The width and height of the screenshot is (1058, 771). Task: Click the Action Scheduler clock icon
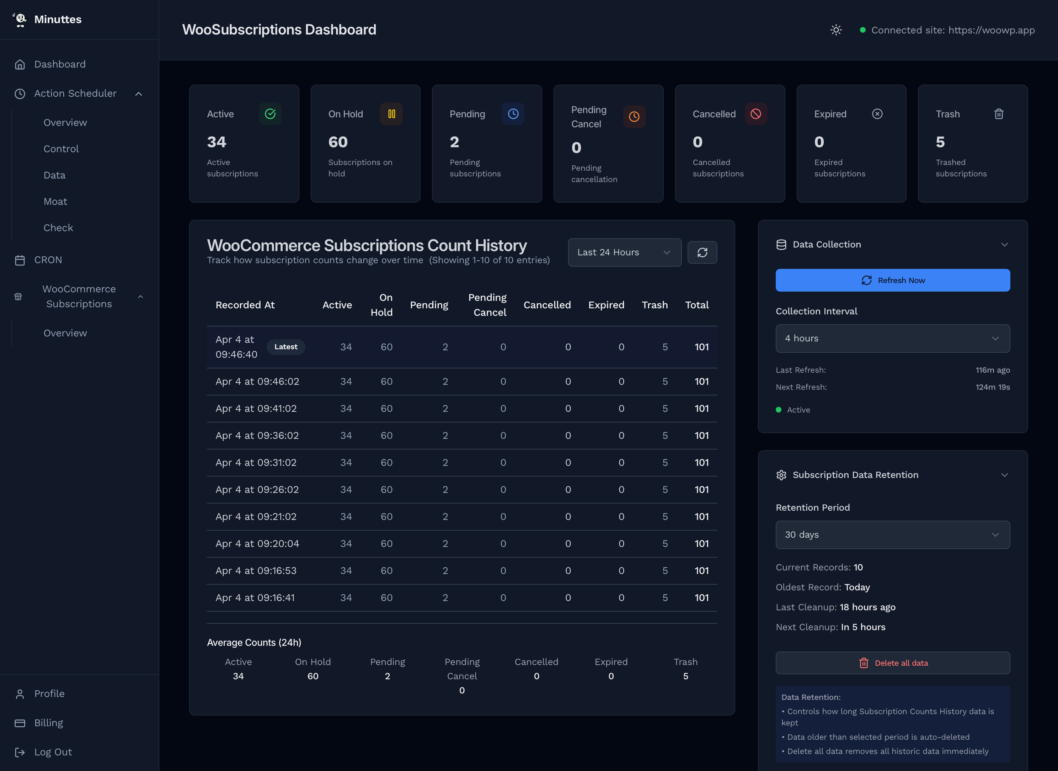click(20, 93)
